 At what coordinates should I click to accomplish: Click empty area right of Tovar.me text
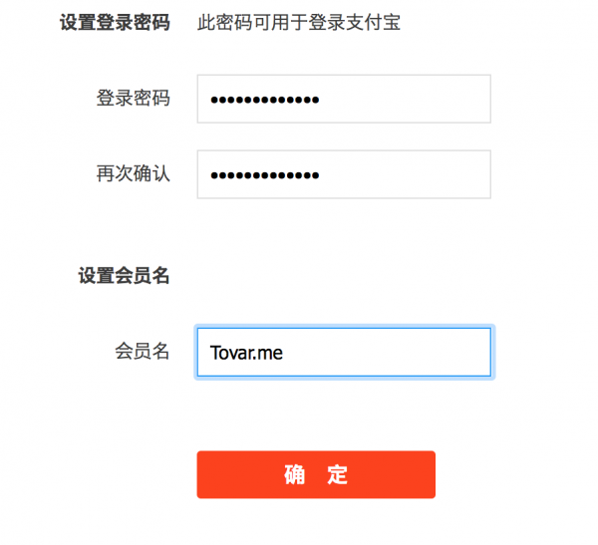click(x=385, y=353)
